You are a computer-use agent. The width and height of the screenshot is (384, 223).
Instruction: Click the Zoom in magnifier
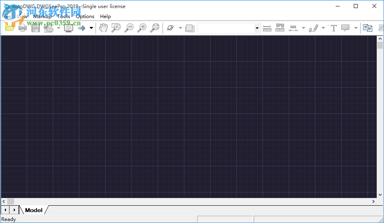pyautogui.click(x=142, y=28)
